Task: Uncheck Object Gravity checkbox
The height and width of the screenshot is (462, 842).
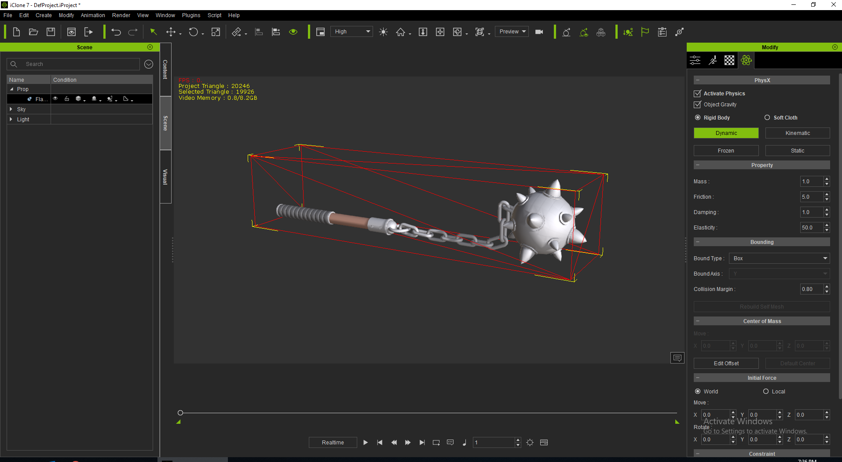Action: point(697,105)
